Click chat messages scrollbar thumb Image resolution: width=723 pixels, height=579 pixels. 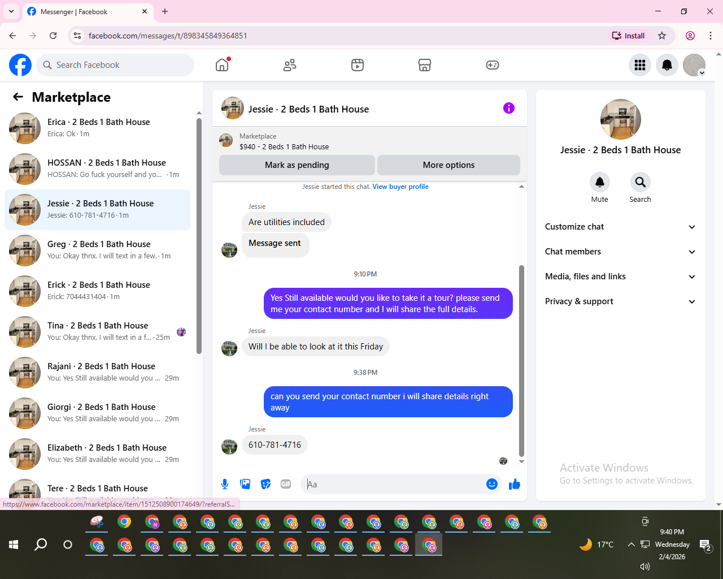click(x=521, y=361)
